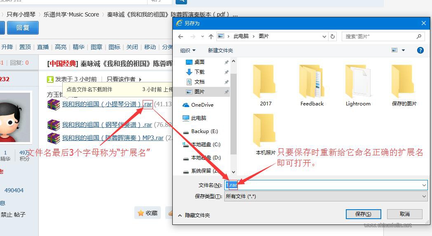Image resolution: width=432 pixels, height=236 pixels.
Task: Click the 保存(S) save button
Action: click(x=363, y=214)
